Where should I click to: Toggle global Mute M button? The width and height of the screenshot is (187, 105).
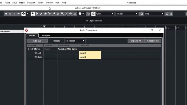[x=6, y=14]
